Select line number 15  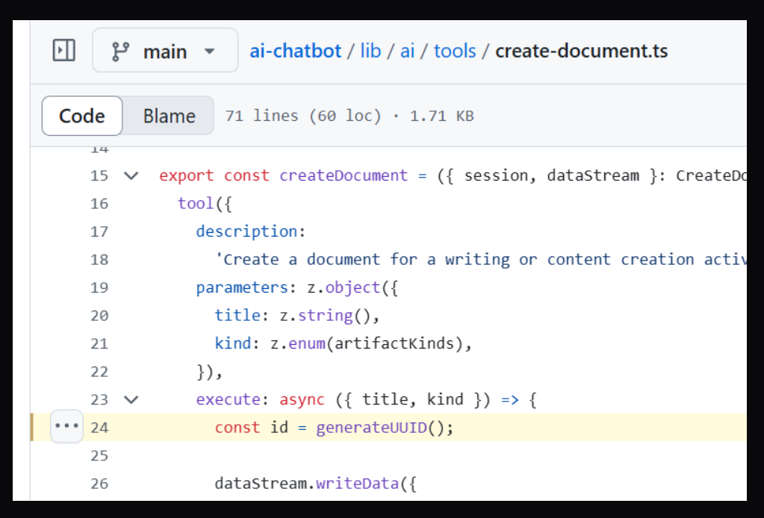click(x=99, y=175)
